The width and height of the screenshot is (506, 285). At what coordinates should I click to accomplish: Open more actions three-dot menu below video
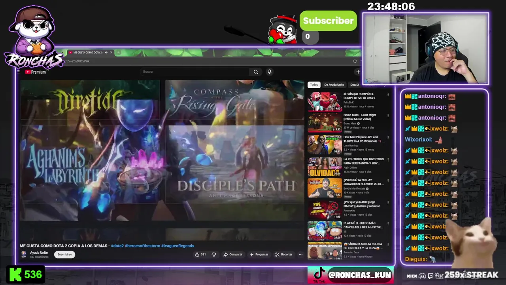coord(300,255)
